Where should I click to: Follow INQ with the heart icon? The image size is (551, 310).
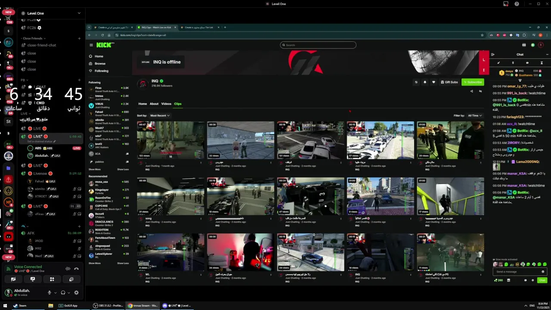(433, 82)
